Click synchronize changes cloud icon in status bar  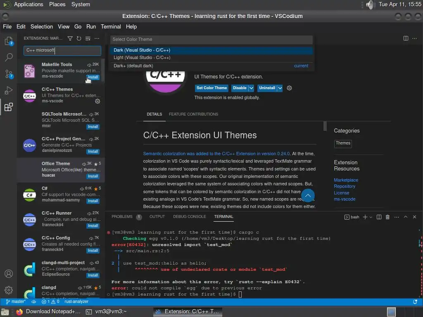pos(34,302)
